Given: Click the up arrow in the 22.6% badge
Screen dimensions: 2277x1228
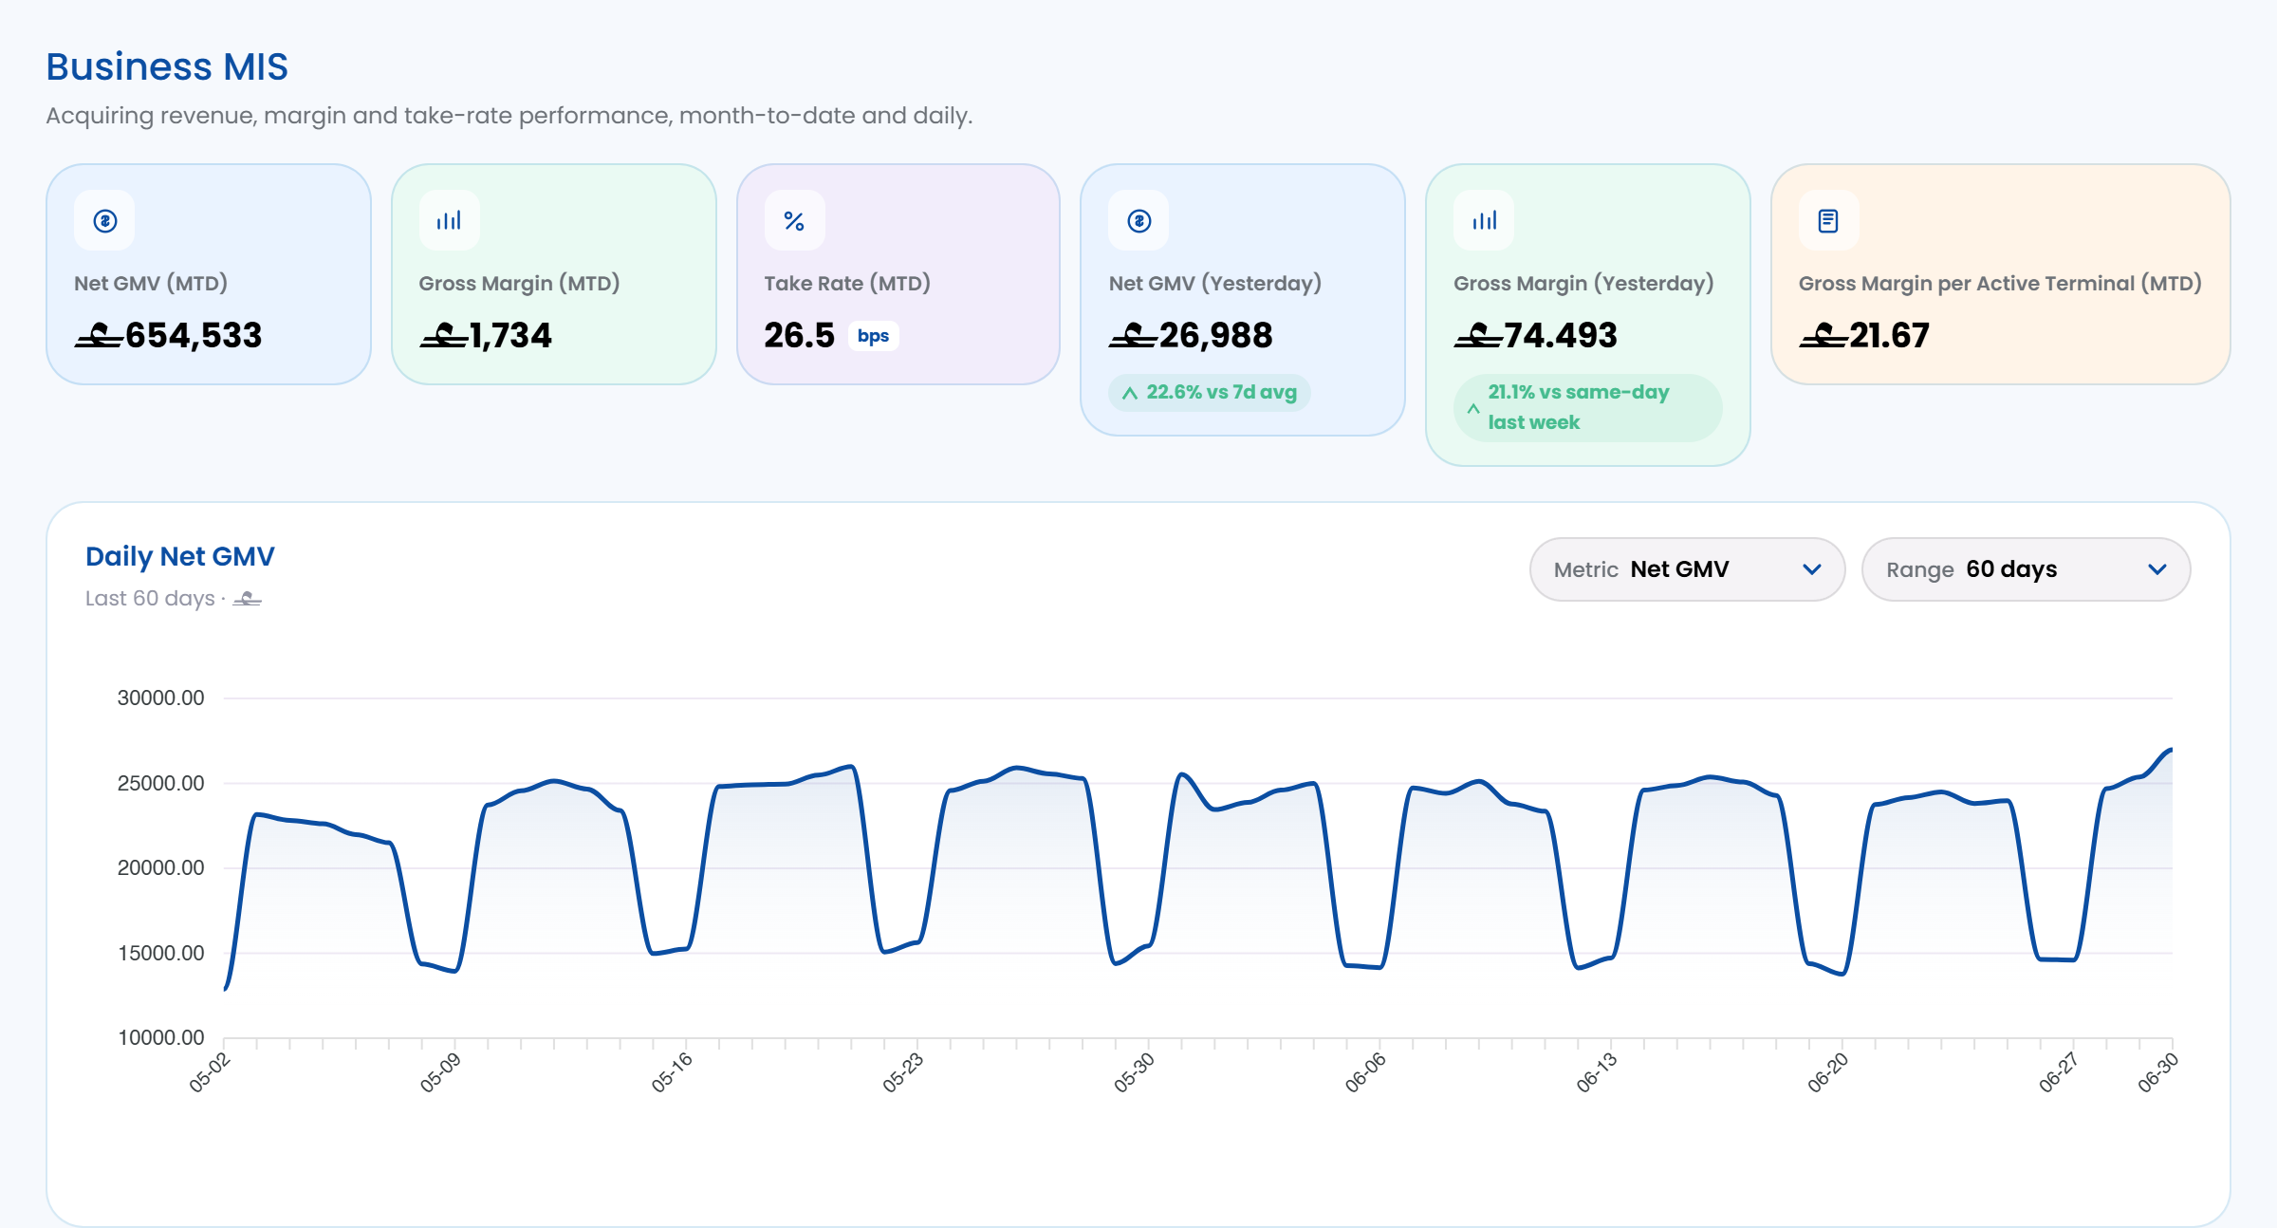Looking at the screenshot, I should [1129, 393].
